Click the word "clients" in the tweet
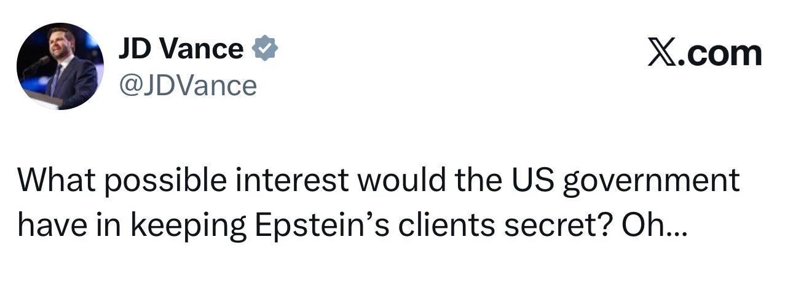 pyautogui.click(x=438, y=227)
